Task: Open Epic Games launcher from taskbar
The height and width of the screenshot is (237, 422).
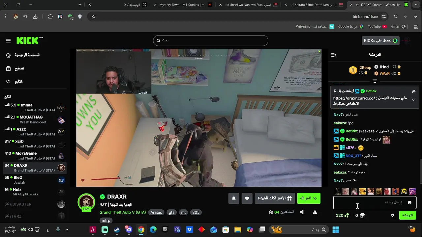Action: (166, 229)
